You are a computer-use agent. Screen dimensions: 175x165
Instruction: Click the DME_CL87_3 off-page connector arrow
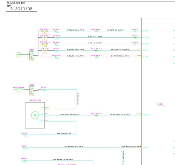tap(56, 44)
